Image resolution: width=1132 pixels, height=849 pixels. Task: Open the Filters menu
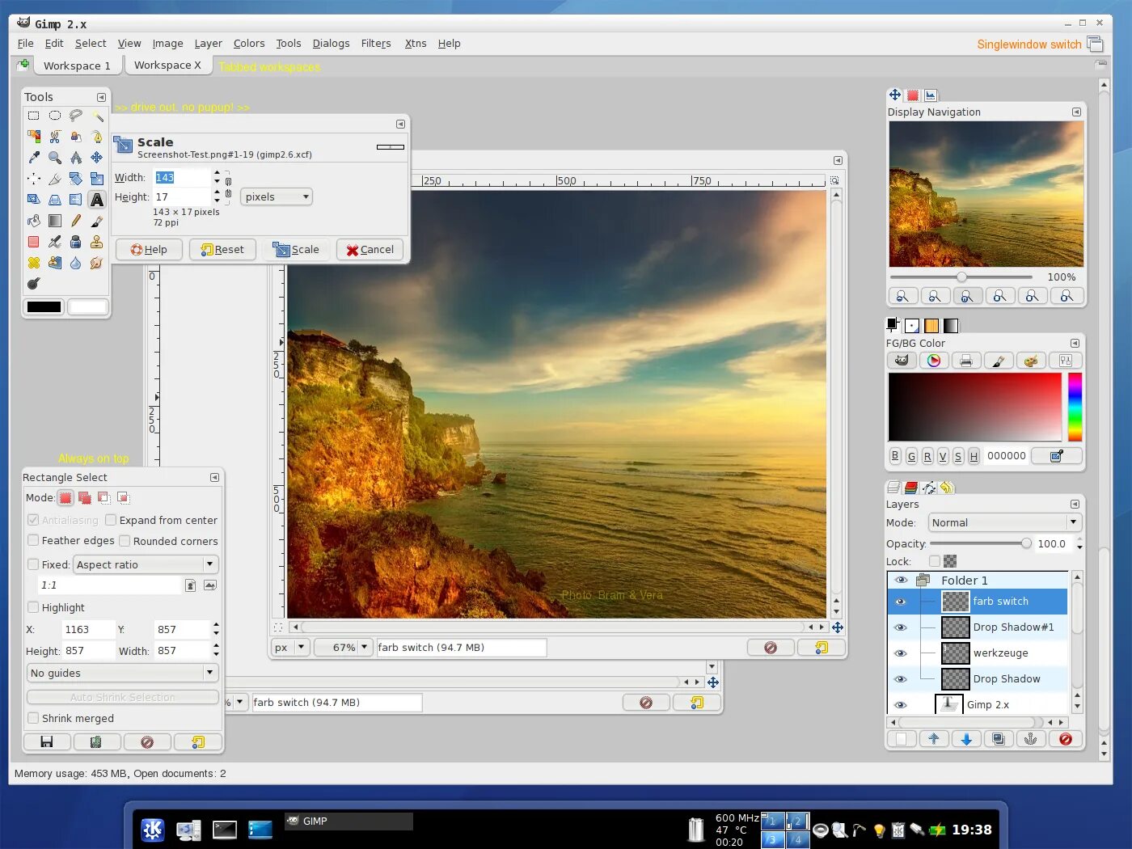pos(375,43)
